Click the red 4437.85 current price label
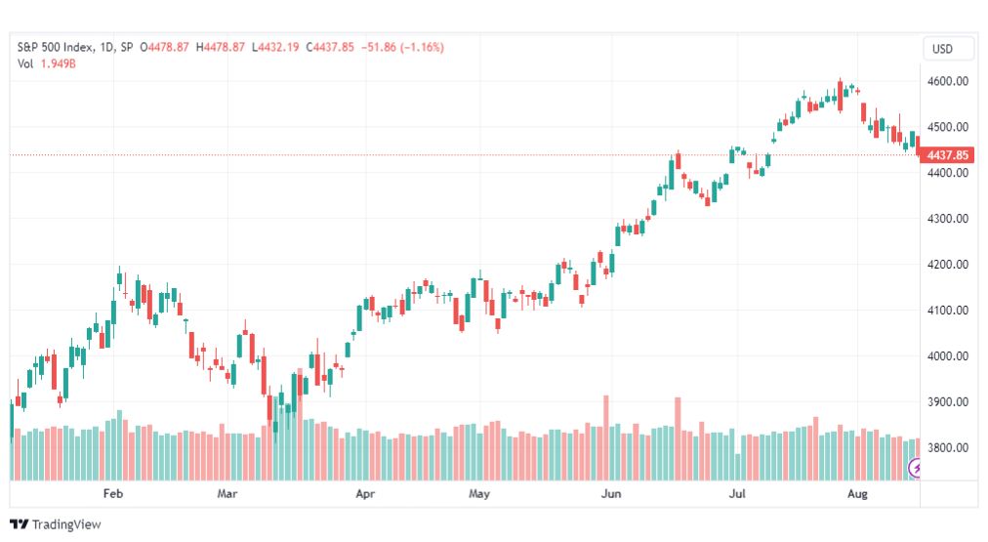 [x=947, y=155]
